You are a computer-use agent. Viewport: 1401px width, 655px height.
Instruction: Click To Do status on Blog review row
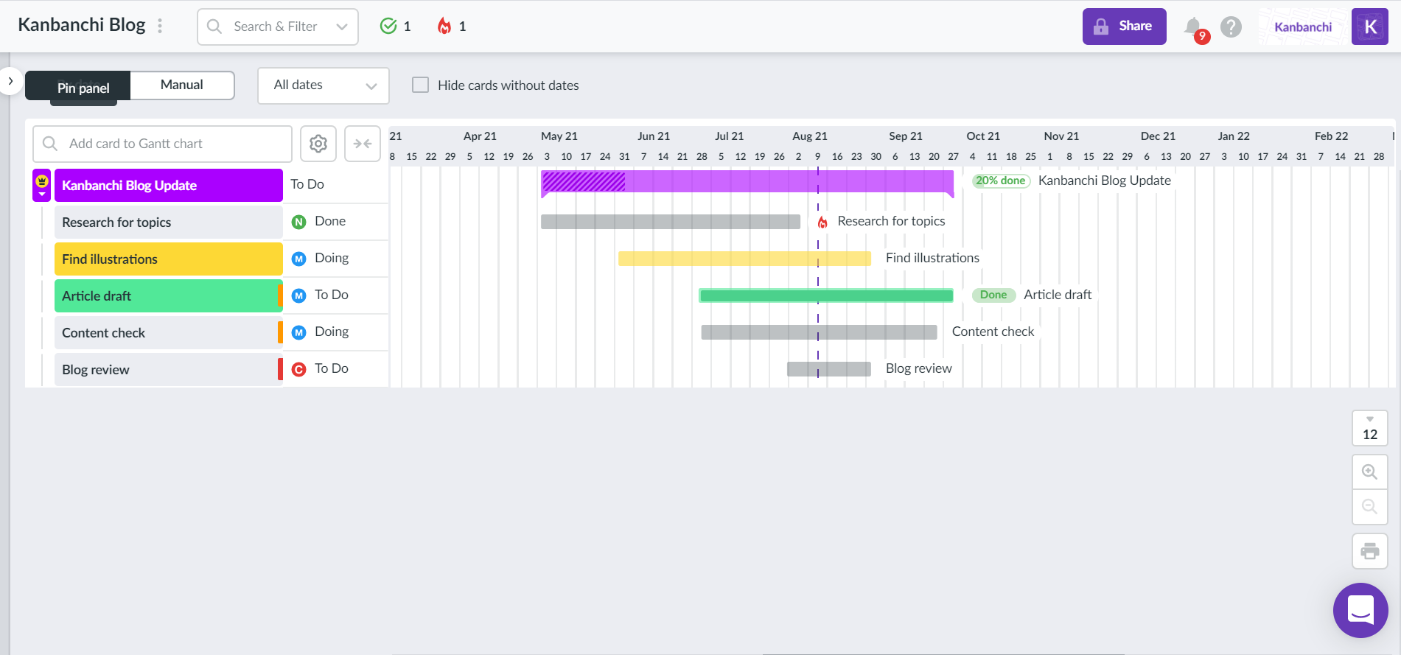(332, 368)
